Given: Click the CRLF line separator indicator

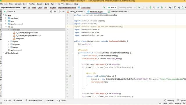Looking at the screenshot, I should click(165, 103).
